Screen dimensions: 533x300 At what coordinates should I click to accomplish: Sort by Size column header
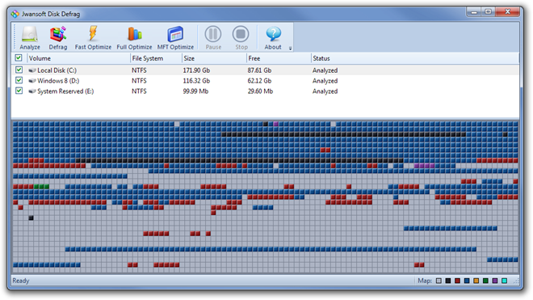[x=214, y=58]
